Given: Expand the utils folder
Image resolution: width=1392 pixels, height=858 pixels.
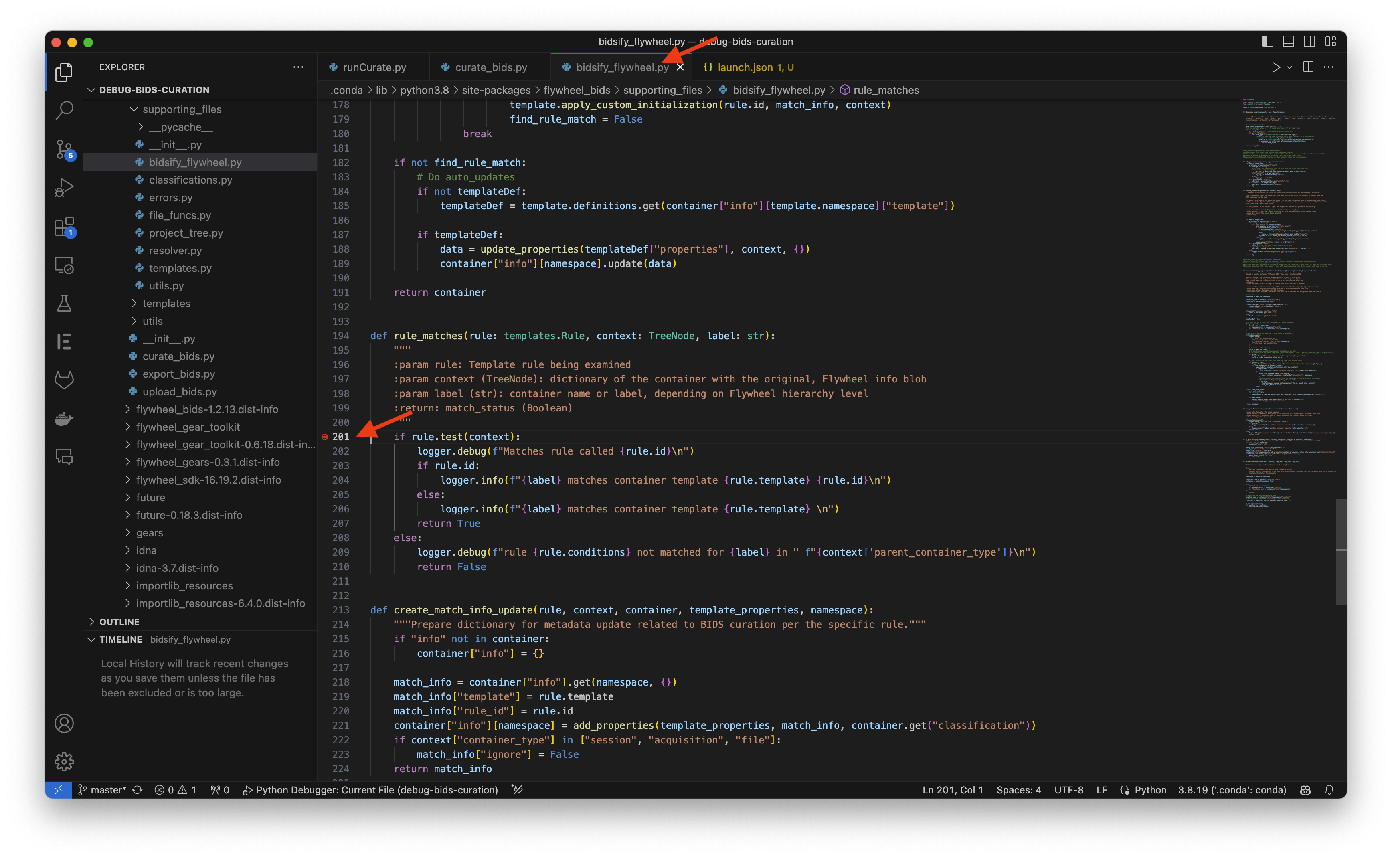Looking at the screenshot, I should coord(134,321).
